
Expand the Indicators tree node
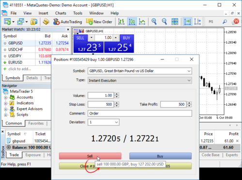pos(6,103)
